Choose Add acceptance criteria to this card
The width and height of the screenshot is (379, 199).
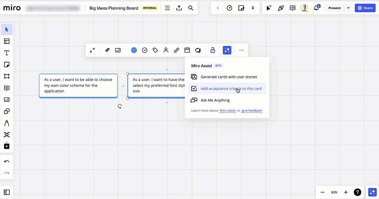227,89
